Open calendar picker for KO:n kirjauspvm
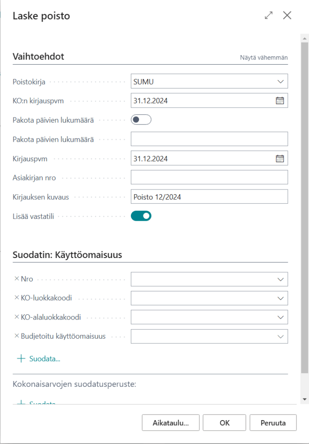The width and height of the screenshot is (309, 444). tap(280, 101)
